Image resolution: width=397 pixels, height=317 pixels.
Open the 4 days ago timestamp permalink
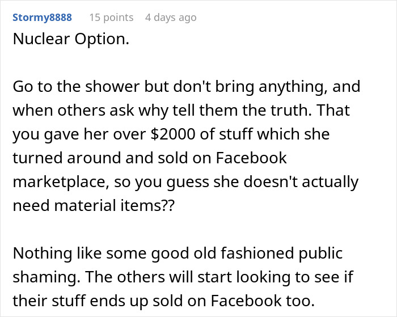[170, 18]
